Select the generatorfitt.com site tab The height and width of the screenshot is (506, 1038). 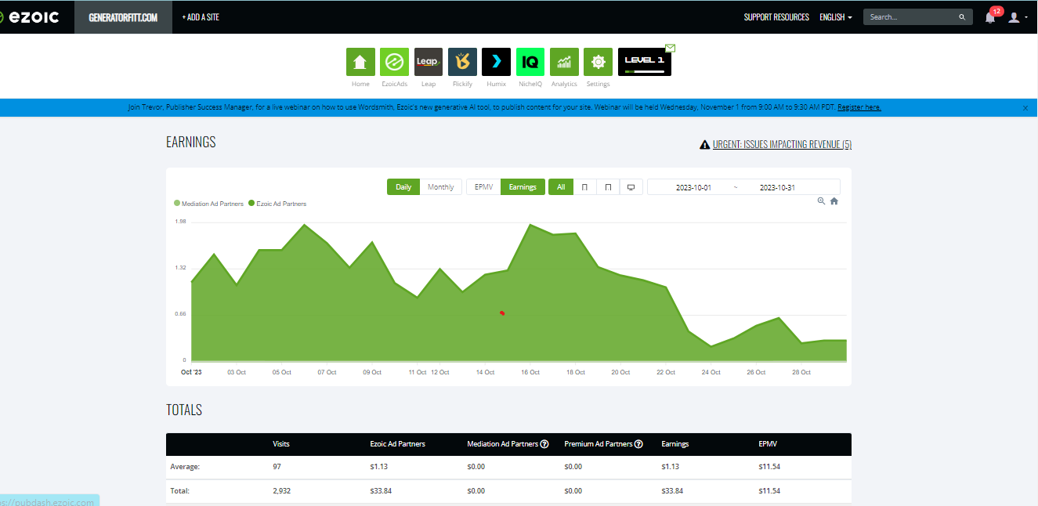click(124, 17)
